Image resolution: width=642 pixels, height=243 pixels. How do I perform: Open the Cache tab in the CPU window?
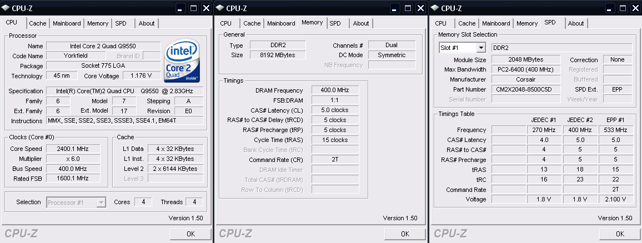coord(38,23)
